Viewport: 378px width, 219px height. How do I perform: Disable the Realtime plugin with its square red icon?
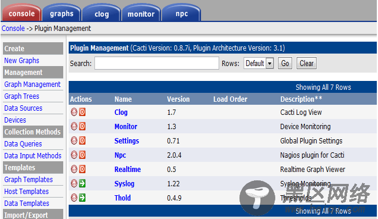coord(82,169)
